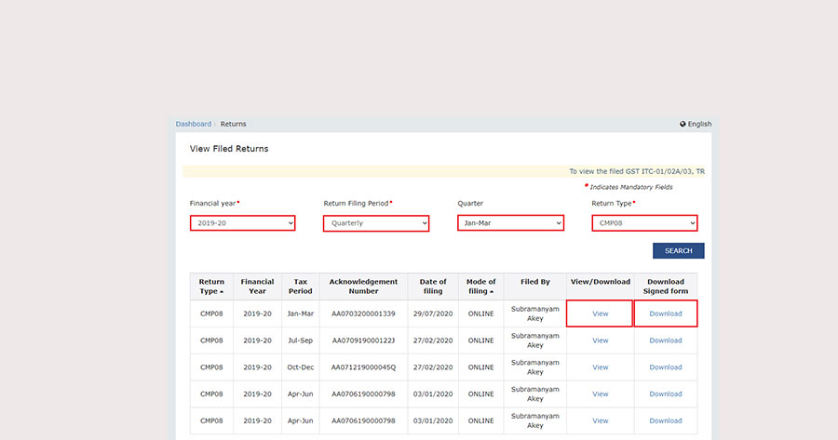Sort by the Mode of filing column arrow
Viewport: 838px width, 440px height.
tap(492, 292)
